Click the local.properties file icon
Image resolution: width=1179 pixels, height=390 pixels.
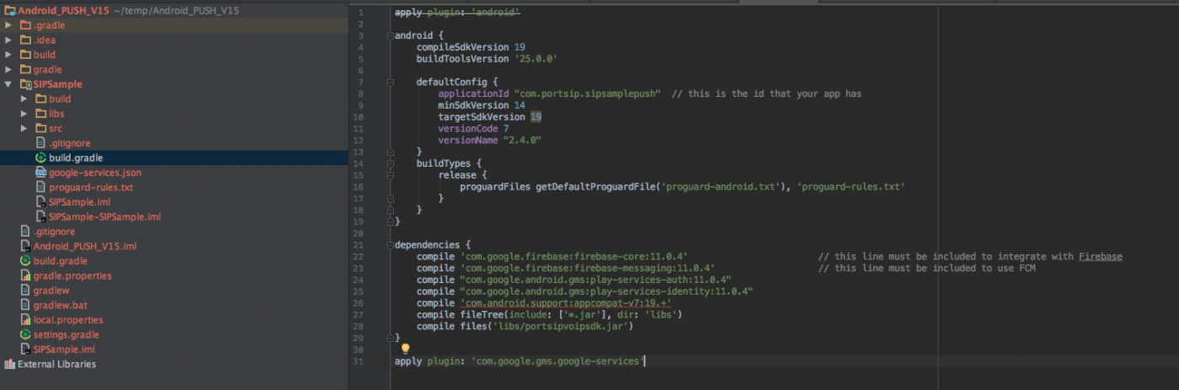pyautogui.click(x=25, y=320)
